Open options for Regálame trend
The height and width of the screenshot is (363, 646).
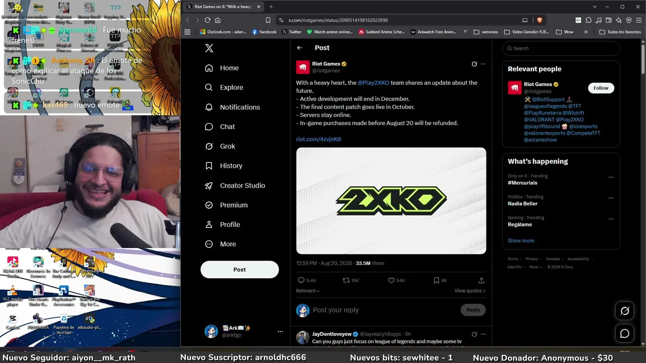pyautogui.click(x=611, y=219)
